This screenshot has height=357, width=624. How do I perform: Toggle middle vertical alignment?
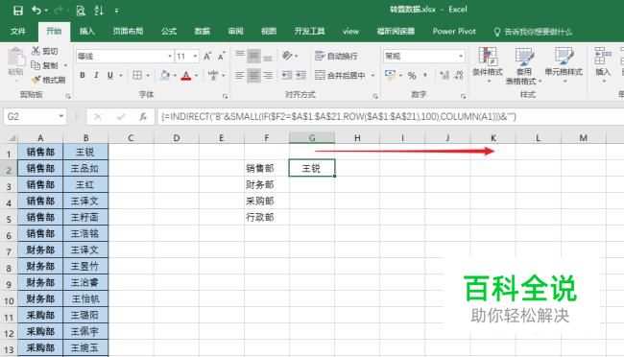point(253,56)
